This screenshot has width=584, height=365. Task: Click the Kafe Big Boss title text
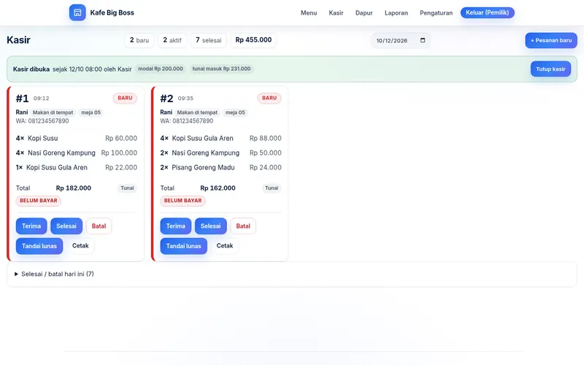click(112, 12)
